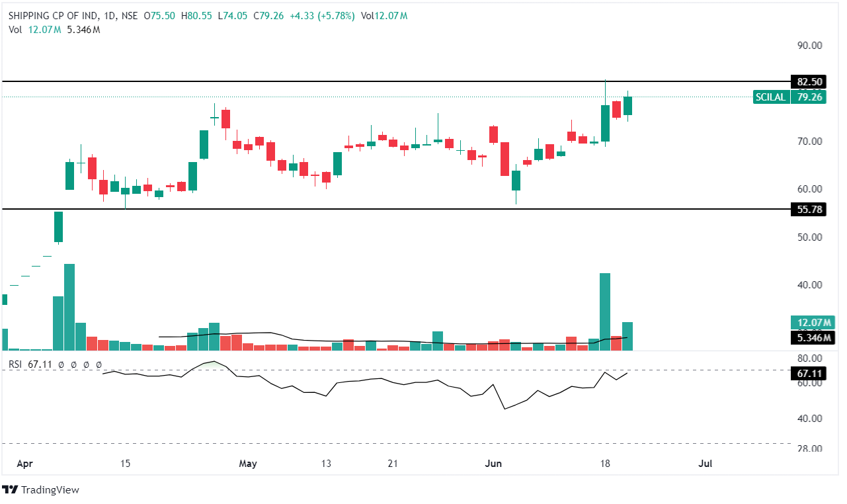Click the 90.00 price axis label
This screenshot has height=504, width=847.
coord(808,46)
